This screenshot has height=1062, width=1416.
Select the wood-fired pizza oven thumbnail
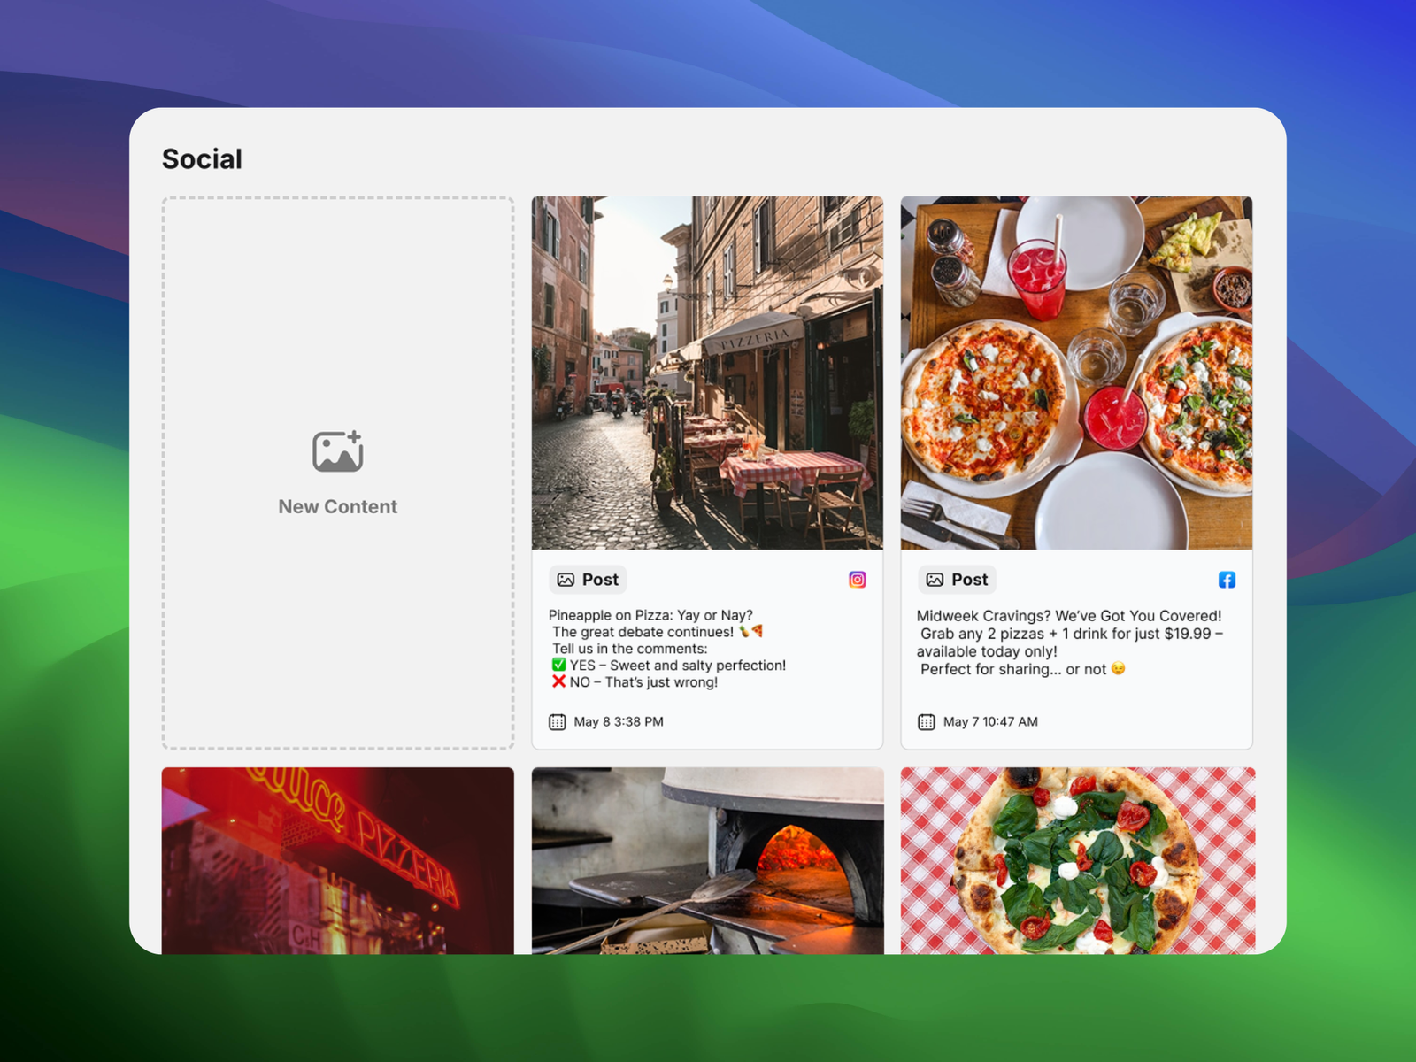coord(707,860)
